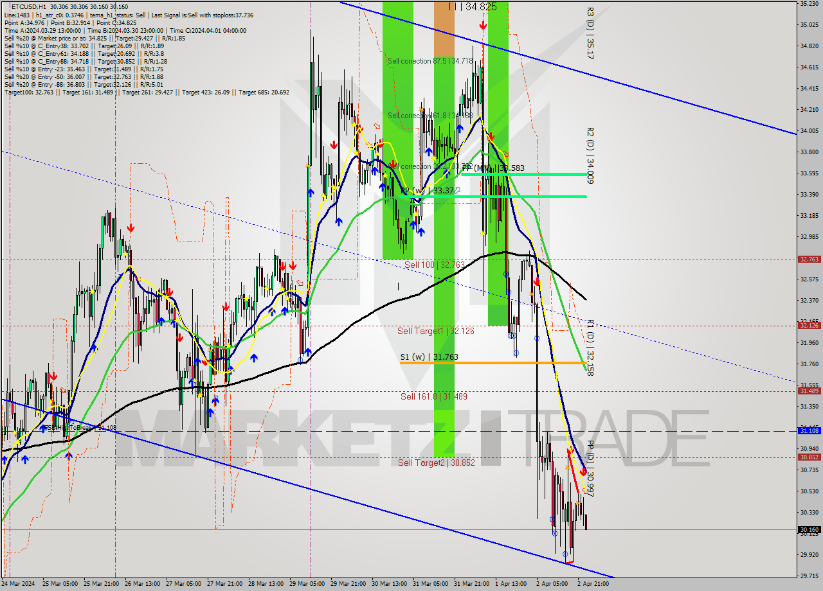
Task: Click the red 32.126 price tag on axis
Action: 809,325
